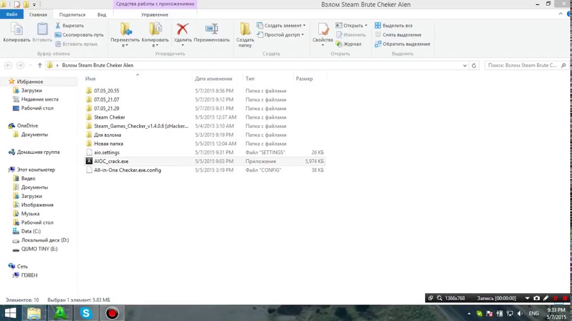
Task: Click the red record app in the taskbar
Action: coord(112,313)
